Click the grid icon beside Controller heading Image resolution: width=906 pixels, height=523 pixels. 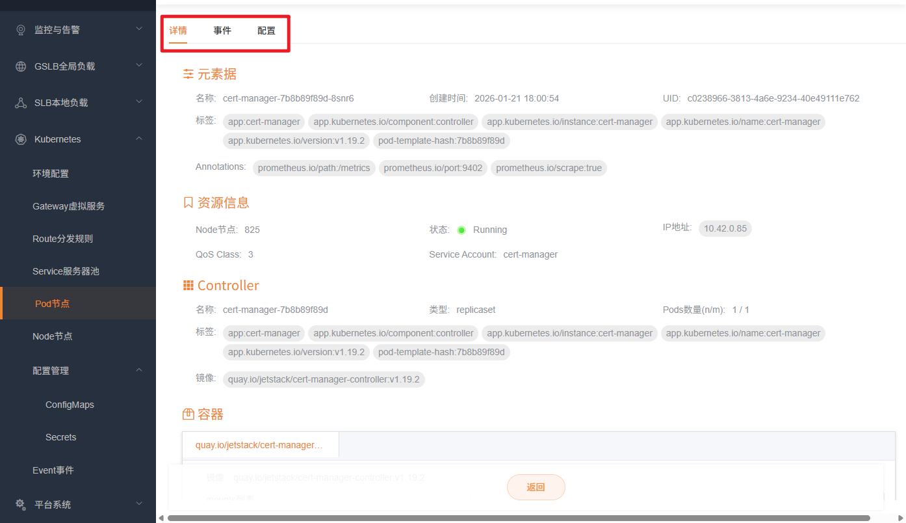click(x=188, y=285)
